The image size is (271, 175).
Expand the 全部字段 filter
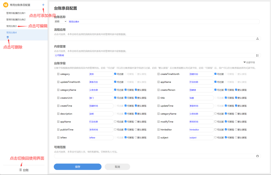pos(249,62)
